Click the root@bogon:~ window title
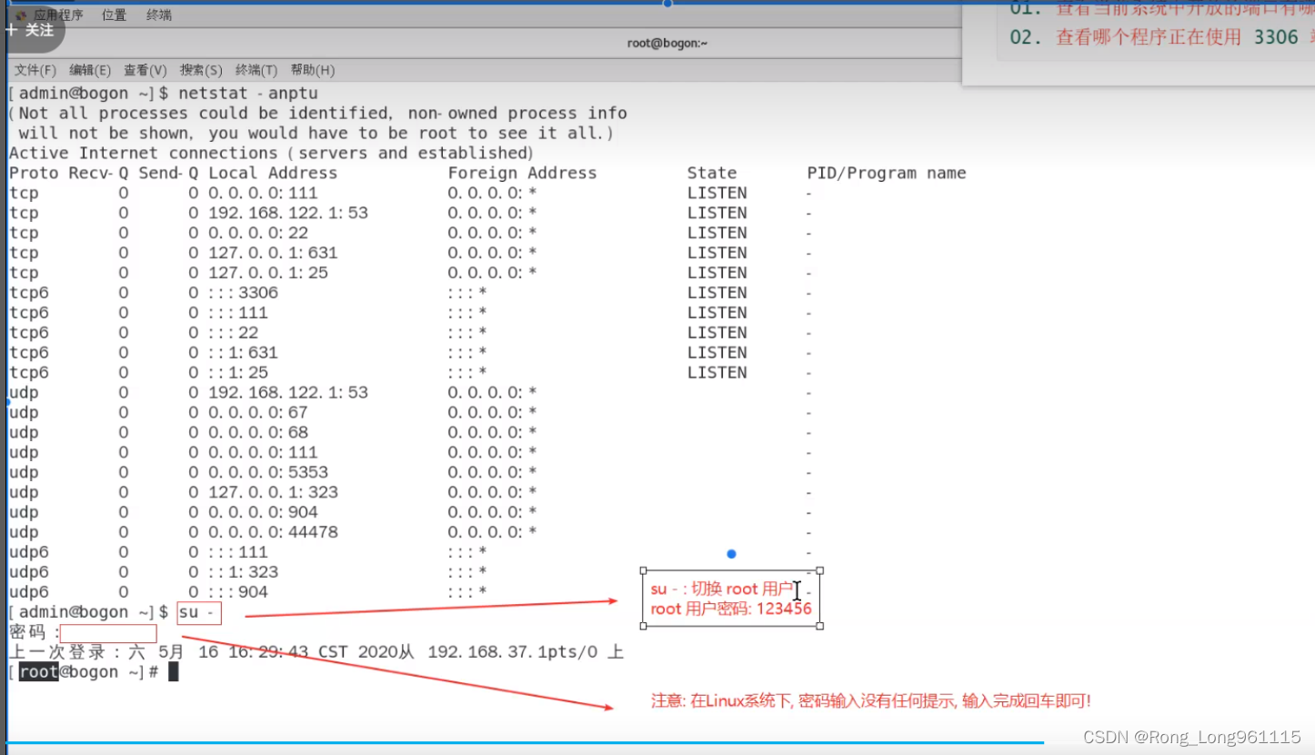 pyautogui.click(x=668, y=43)
